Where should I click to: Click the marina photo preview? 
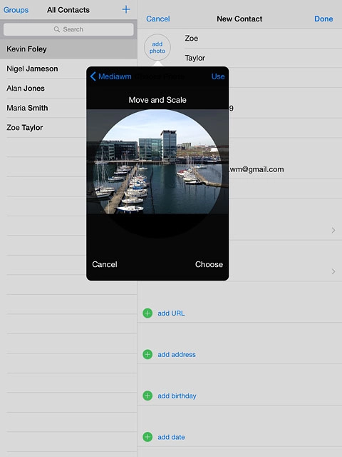coord(157,161)
